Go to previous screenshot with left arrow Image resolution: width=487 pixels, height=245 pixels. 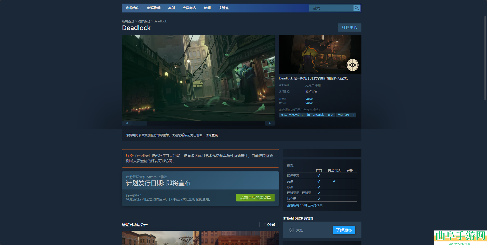(x=127, y=123)
